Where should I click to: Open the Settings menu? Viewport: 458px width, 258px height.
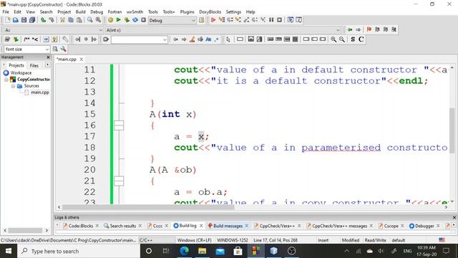click(233, 11)
